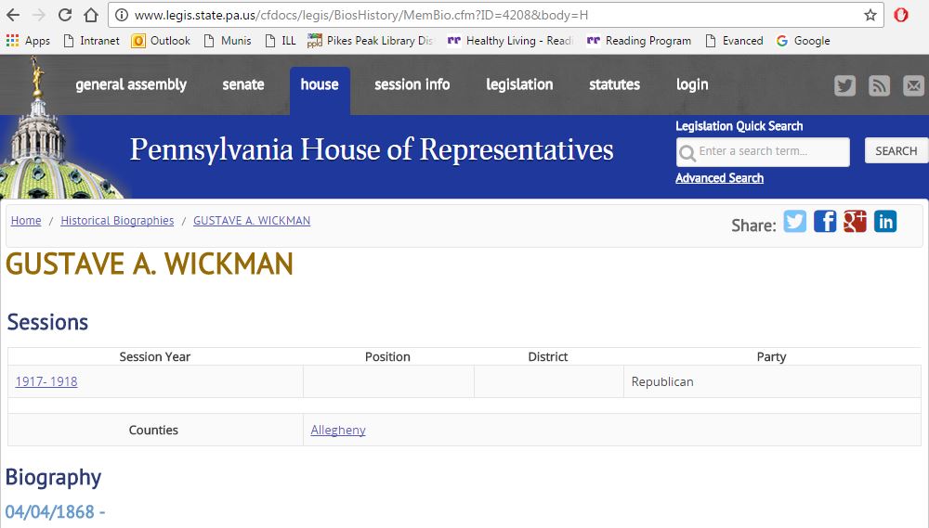Image resolution: width=929 pixels, height=528 pixels.
Task: Open the Reading Program bookmark
Action: [639, 40]
